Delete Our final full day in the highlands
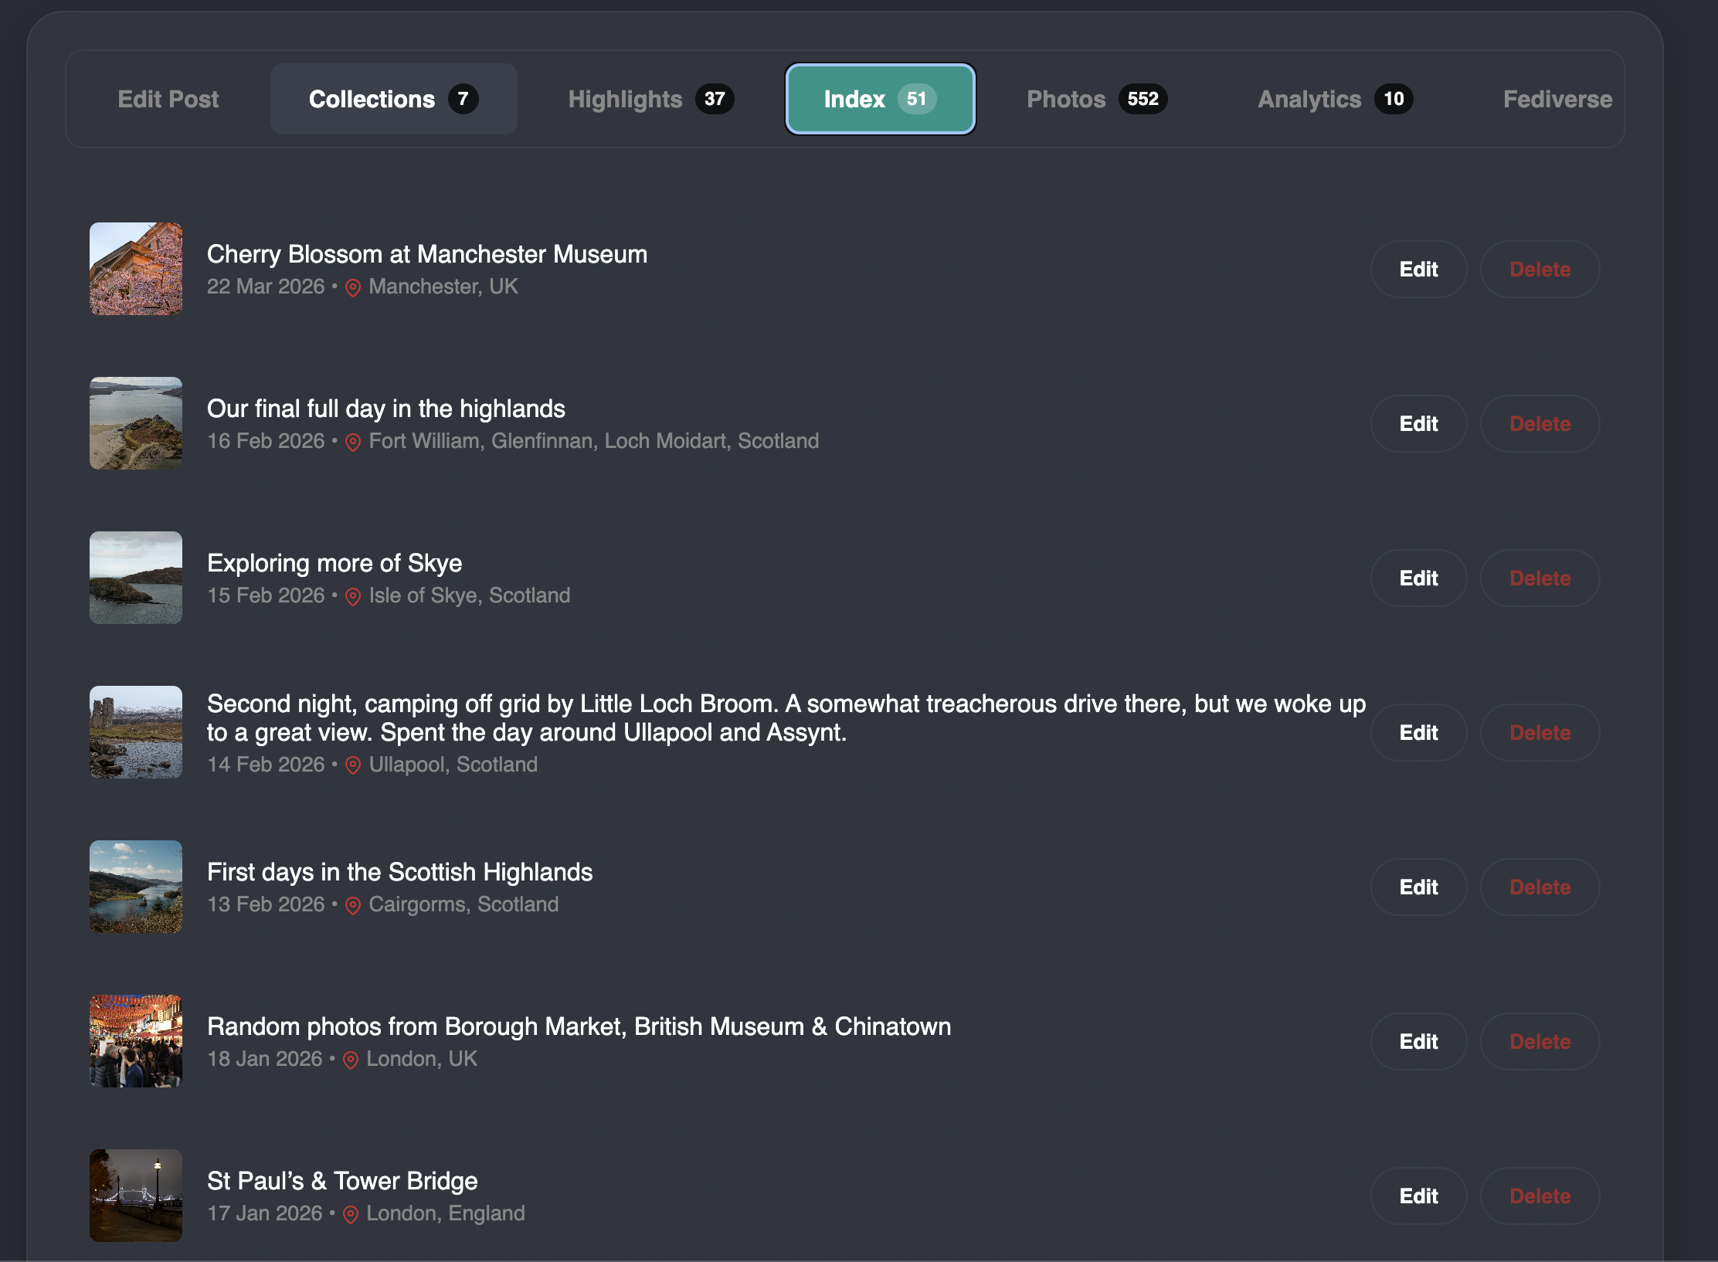The height and width of the screenshot is (1262, 1718). [1540, 424]
